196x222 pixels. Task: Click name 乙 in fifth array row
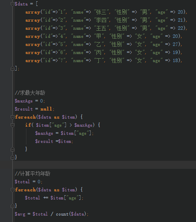pos(98,45)
